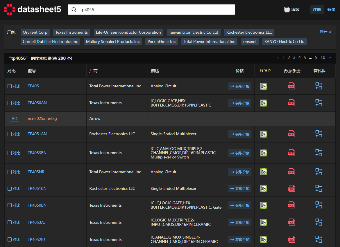Filter by Rochester Electronics LLC tag
Image resolution: width=340 pixels, height=247 pixels.
[249, 32]
